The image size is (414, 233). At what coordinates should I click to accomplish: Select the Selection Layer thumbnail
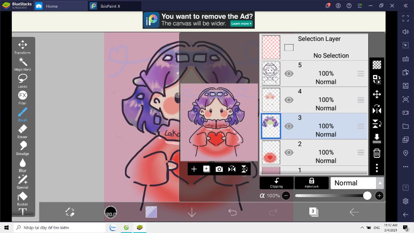[x=271, y=47]
